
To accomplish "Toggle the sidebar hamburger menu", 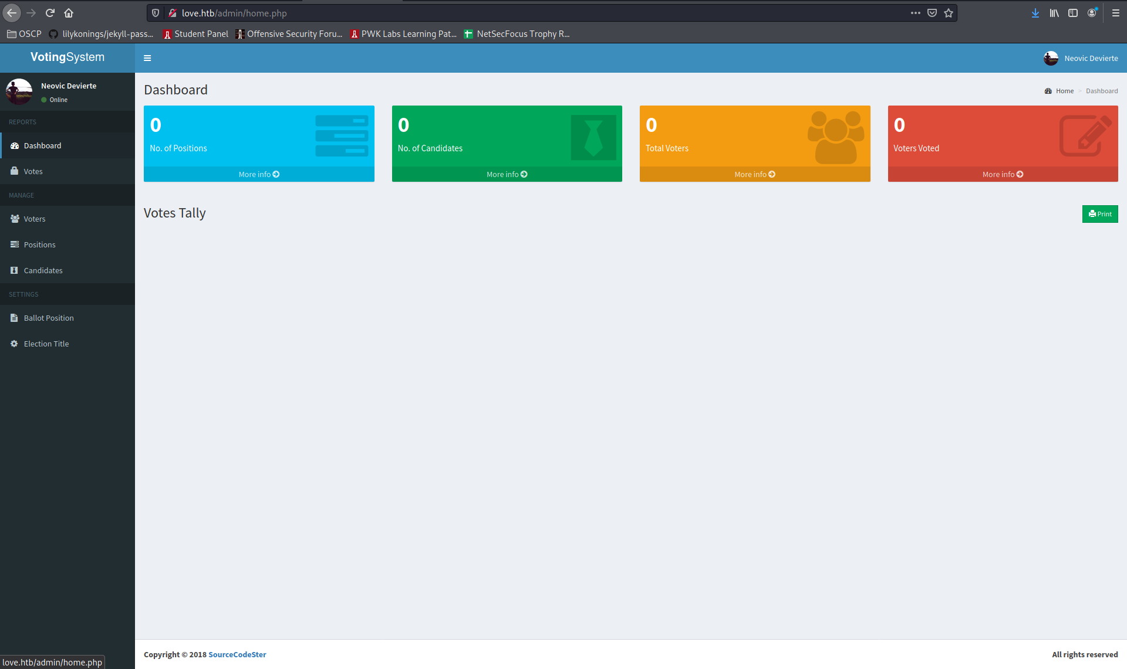I will tap(147, 58).
